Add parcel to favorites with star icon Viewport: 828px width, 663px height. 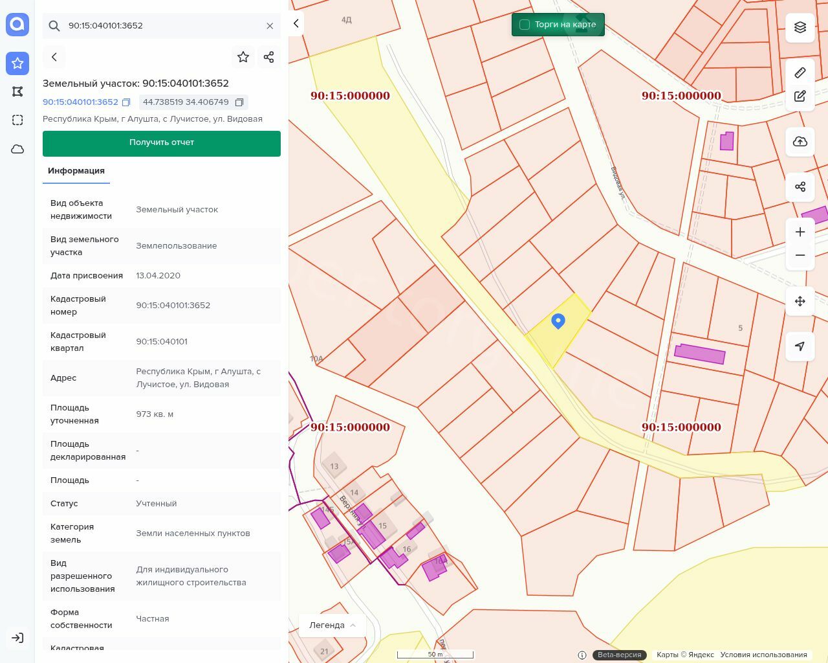click(x=243, y=57)
